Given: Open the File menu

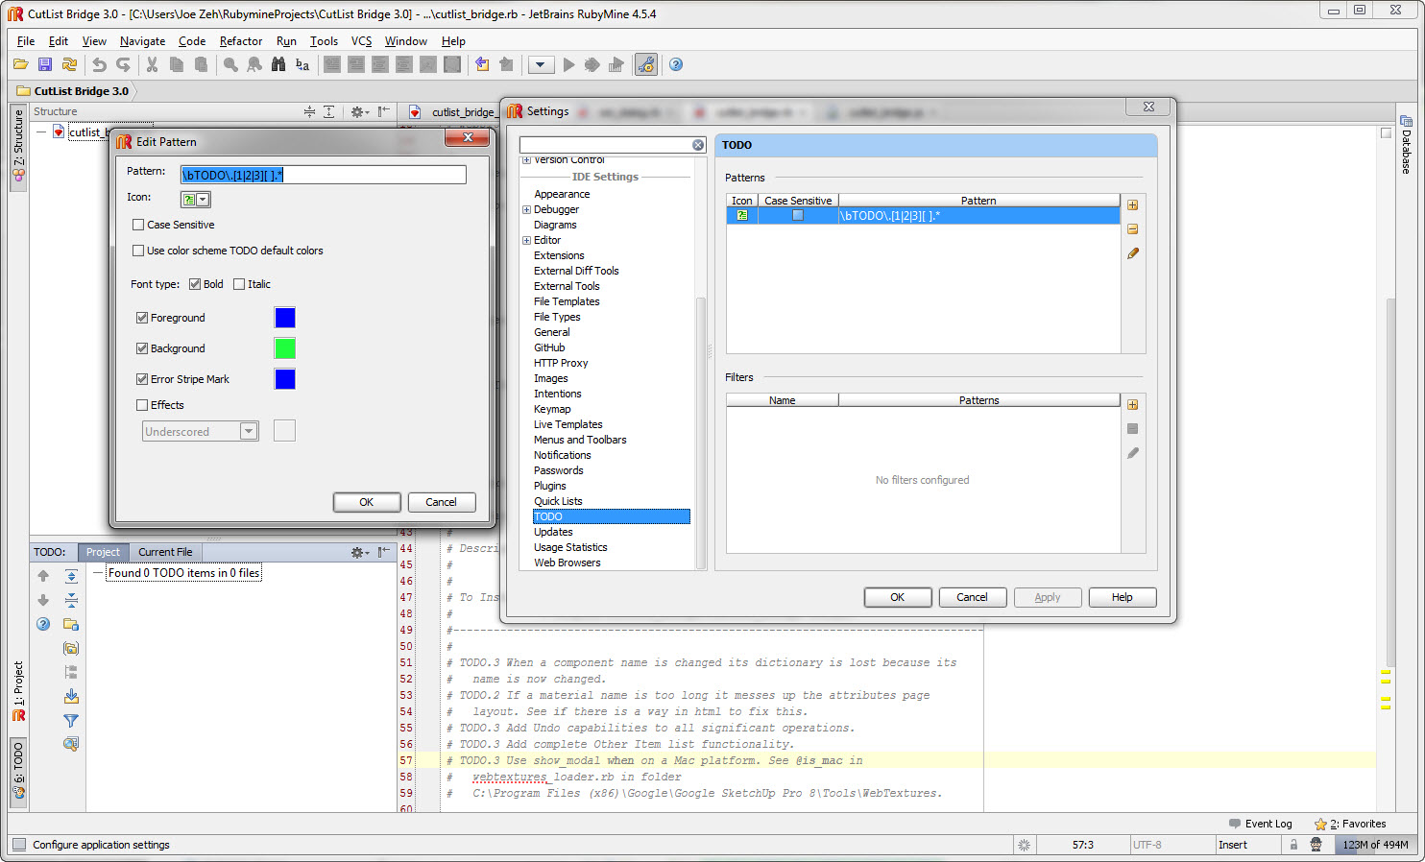Looking at the screenshot, I should 26,41.
